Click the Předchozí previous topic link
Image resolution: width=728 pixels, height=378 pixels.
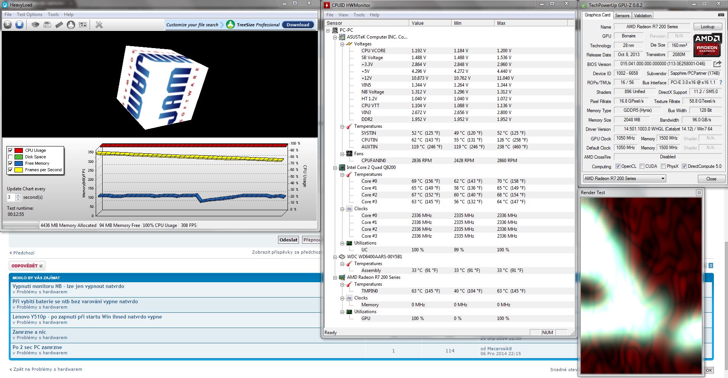pyautogui.click(x=24, y=253)
